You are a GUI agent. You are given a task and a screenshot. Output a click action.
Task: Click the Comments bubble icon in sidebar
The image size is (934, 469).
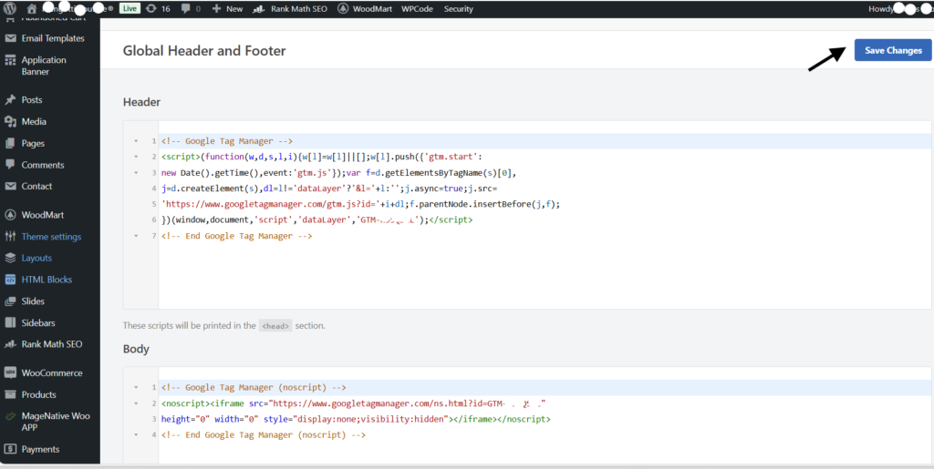pos(10,165)
